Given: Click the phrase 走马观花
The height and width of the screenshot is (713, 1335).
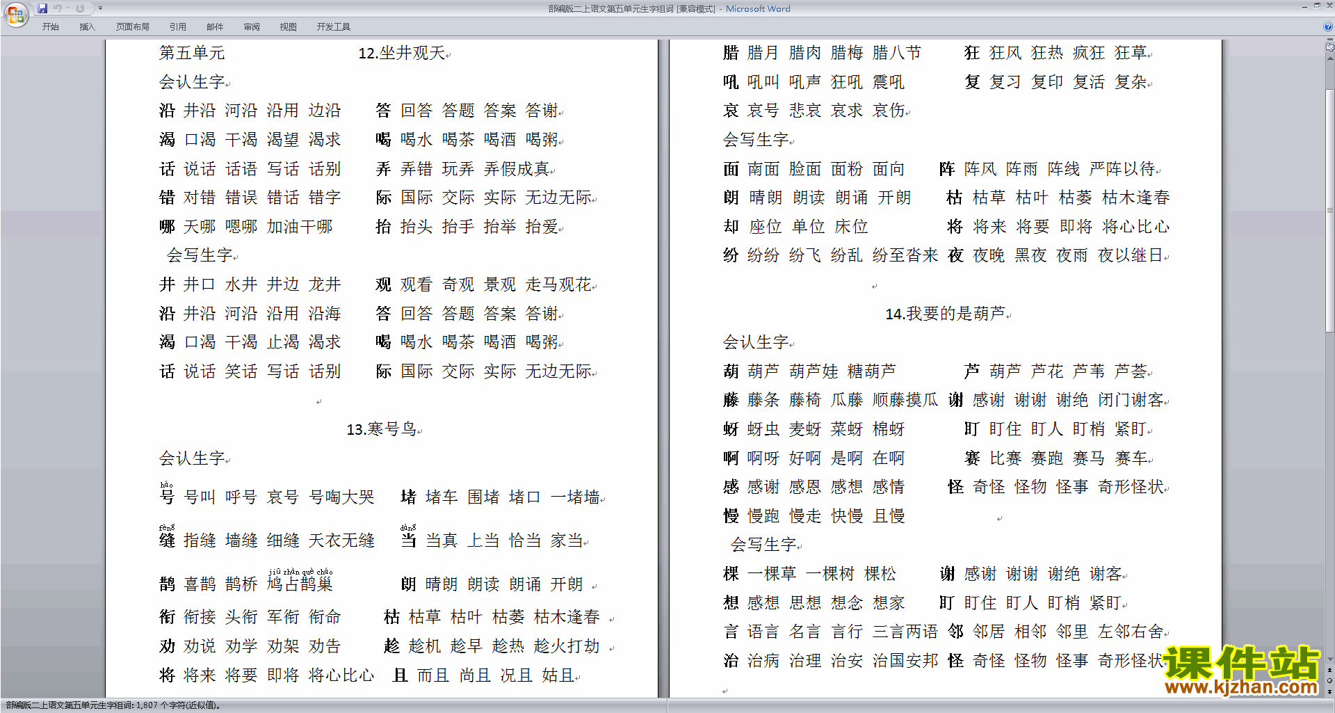Looking at the screenshot, I should pyautogui.click(x=558, y=285).
